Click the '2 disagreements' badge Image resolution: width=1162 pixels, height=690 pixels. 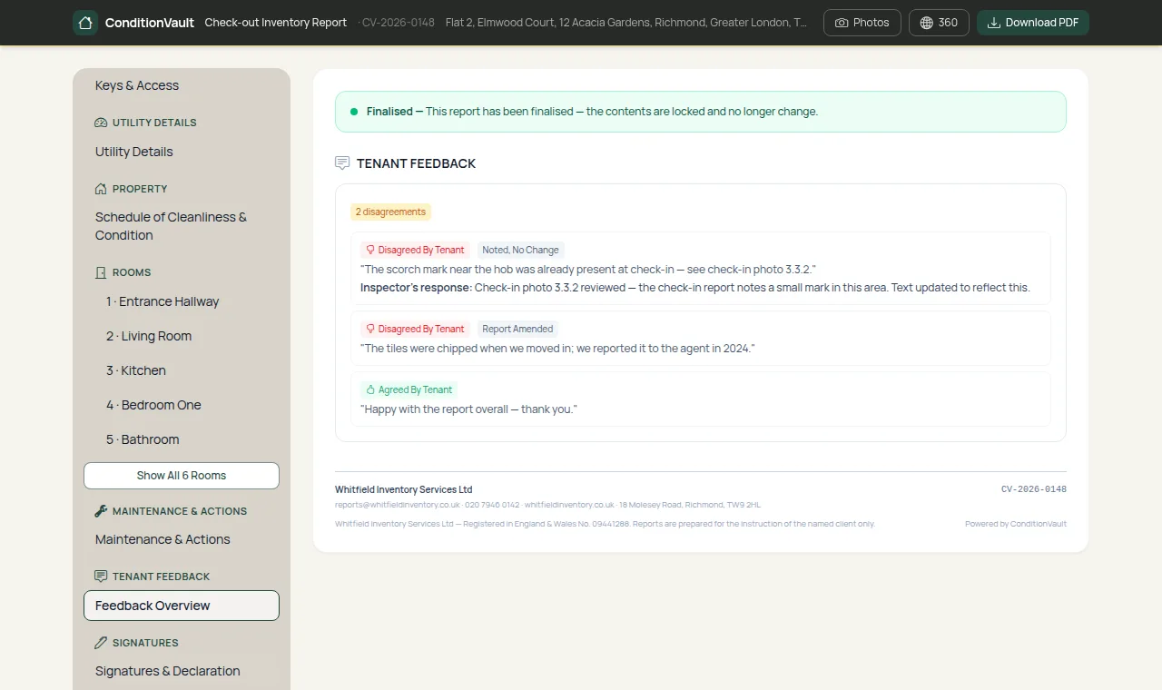(x=390, y=212)
